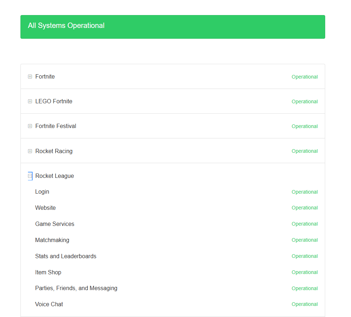This screenshot has height=317, width=351.
Task: Click Operational status beside Matchmaking
Action: [x=305, y=240]
